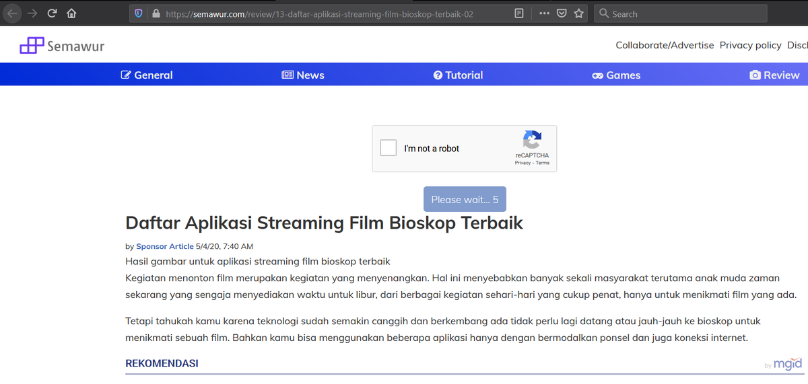Click the date text 5/4/20, 7:40 AM
808x384 pixels.
(225, 247)
